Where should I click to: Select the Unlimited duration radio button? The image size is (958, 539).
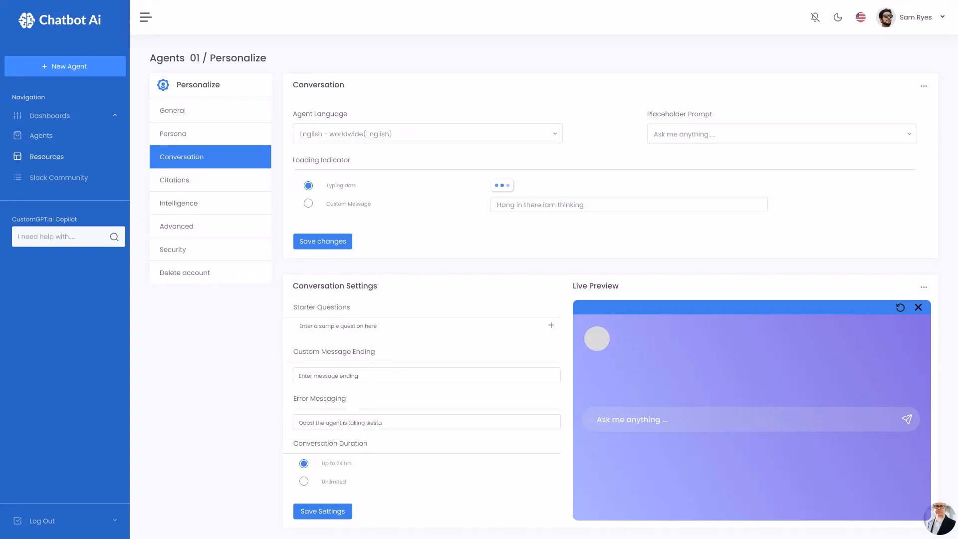[x=304, y=482]
